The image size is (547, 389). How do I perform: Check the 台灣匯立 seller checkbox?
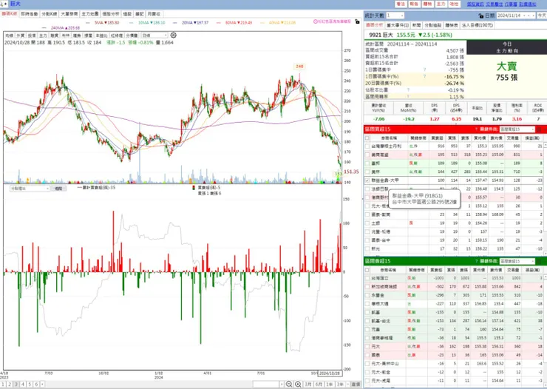coord(367,278)
